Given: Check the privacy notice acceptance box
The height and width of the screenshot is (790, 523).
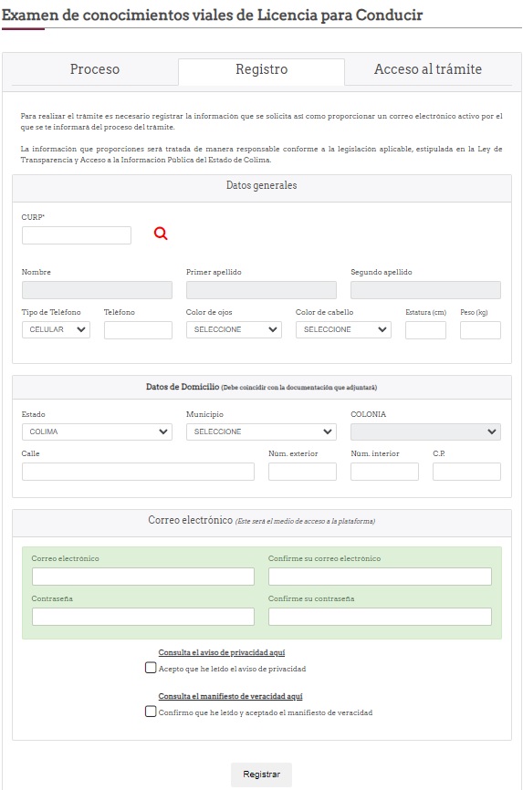Looking at the screenshot, I should 151,668.
